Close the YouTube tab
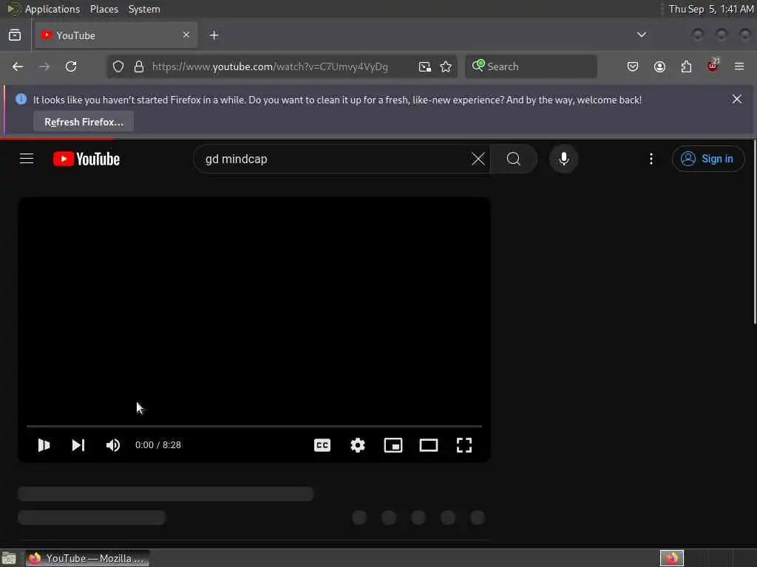757x567 pixels. point(186,35)
